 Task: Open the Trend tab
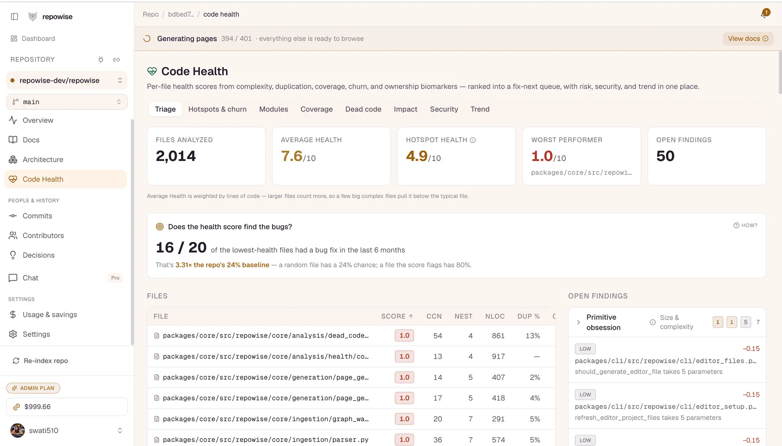click(480, 109)
